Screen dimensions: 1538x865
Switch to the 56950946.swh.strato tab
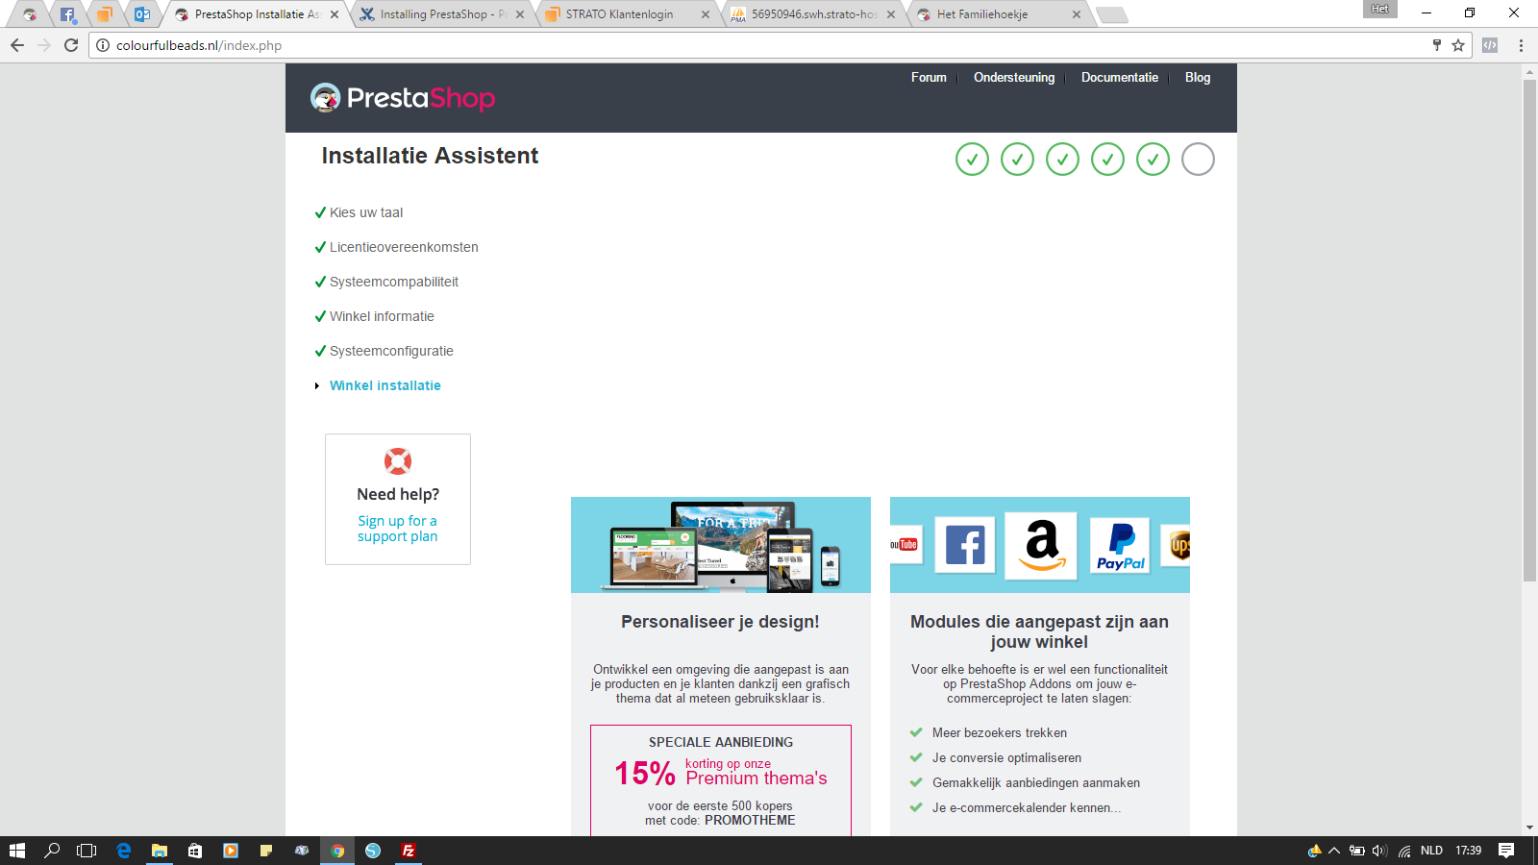pos(813,14)
